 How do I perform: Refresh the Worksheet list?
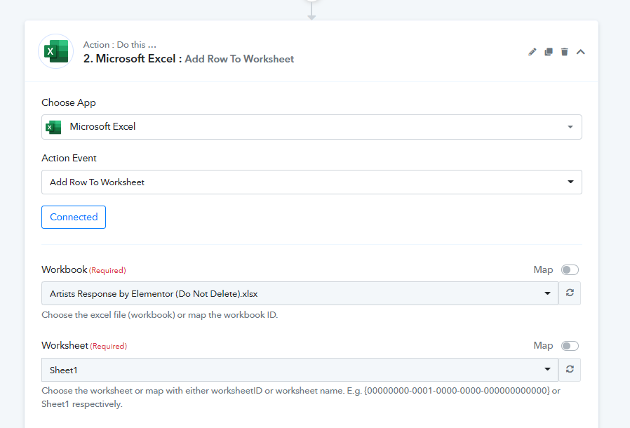(570, 369)
